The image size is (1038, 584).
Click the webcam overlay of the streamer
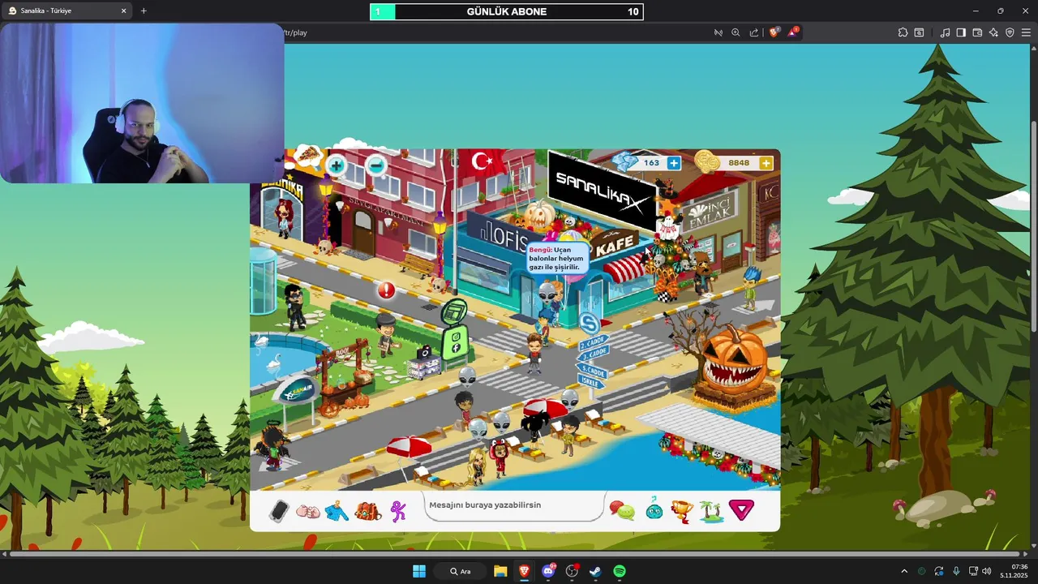142,102
